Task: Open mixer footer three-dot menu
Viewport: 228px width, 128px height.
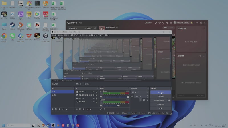Action: click(105, 109)
